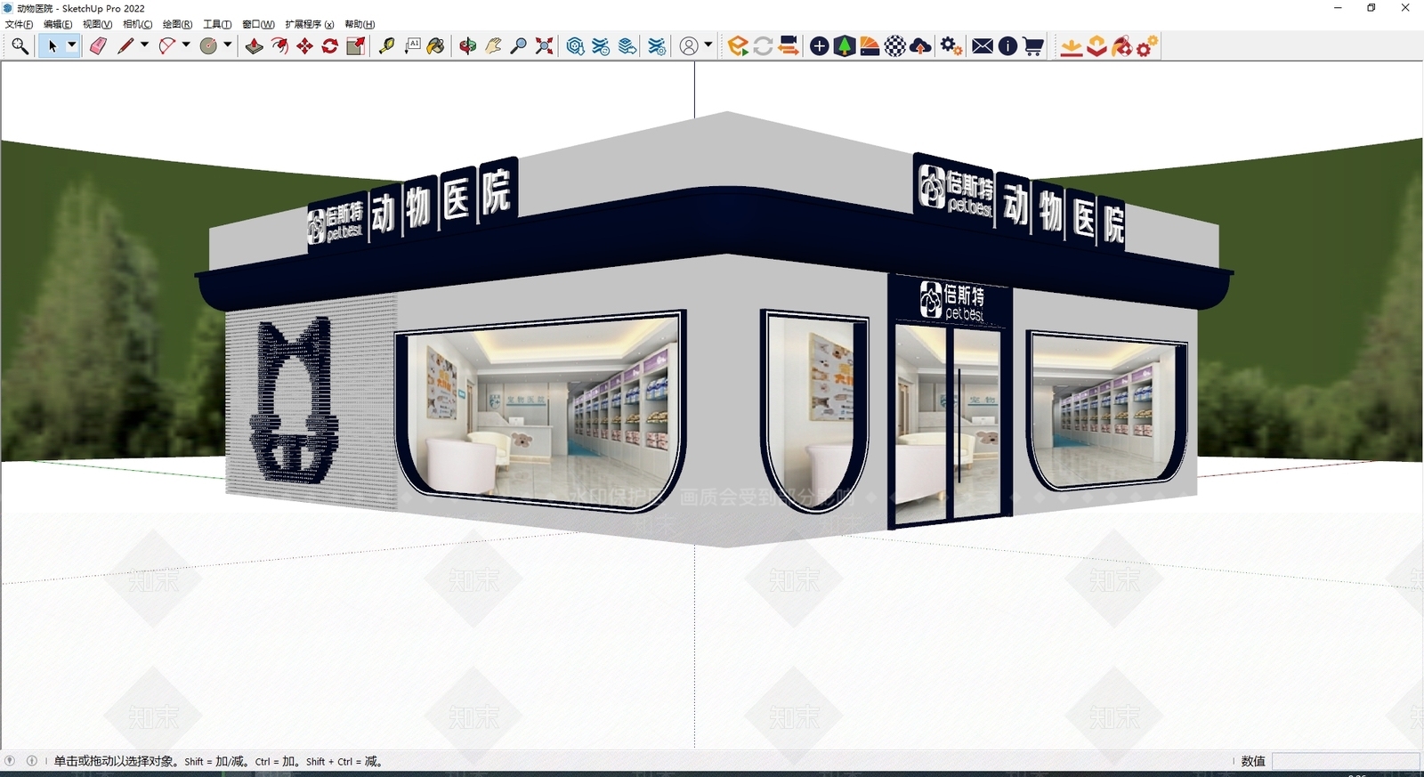Viewport: 1424px width, 777px height.
Task: Select the Offset tool
Action: [279, 46]
